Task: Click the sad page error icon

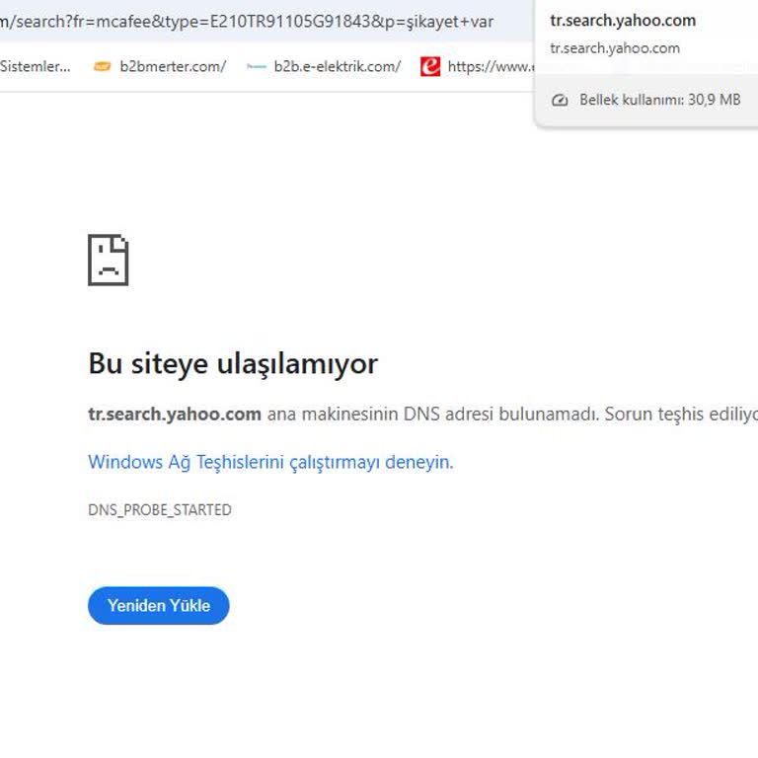Action: click(x=109, y=261)
